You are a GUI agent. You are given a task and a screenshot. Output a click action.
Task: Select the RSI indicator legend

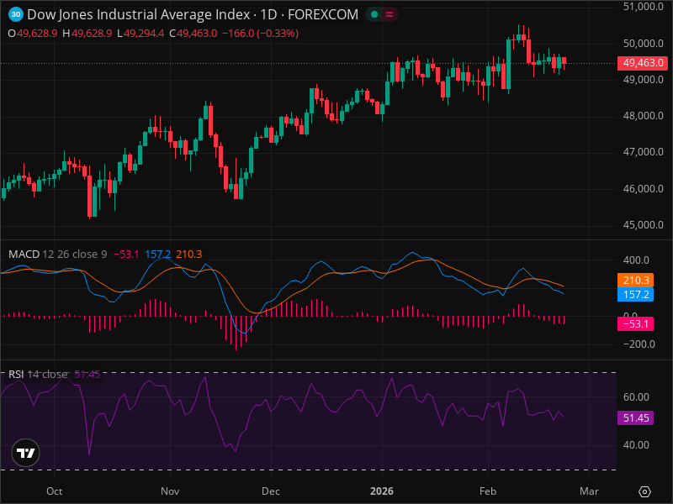(37, 374)
